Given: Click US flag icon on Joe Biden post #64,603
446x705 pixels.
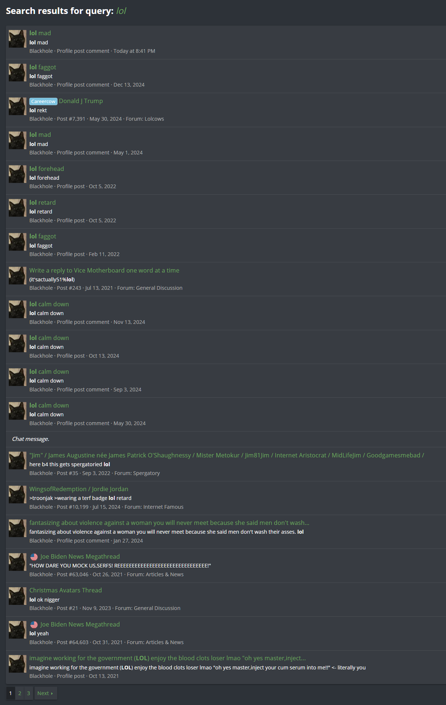Looking at the screenshot, I should click(x=34, y=625).
